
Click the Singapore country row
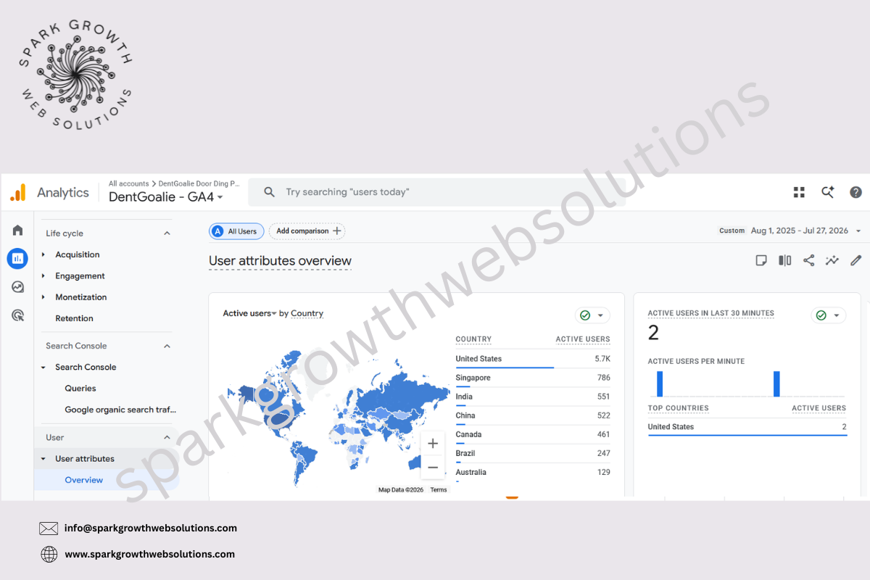click(533, 378)
